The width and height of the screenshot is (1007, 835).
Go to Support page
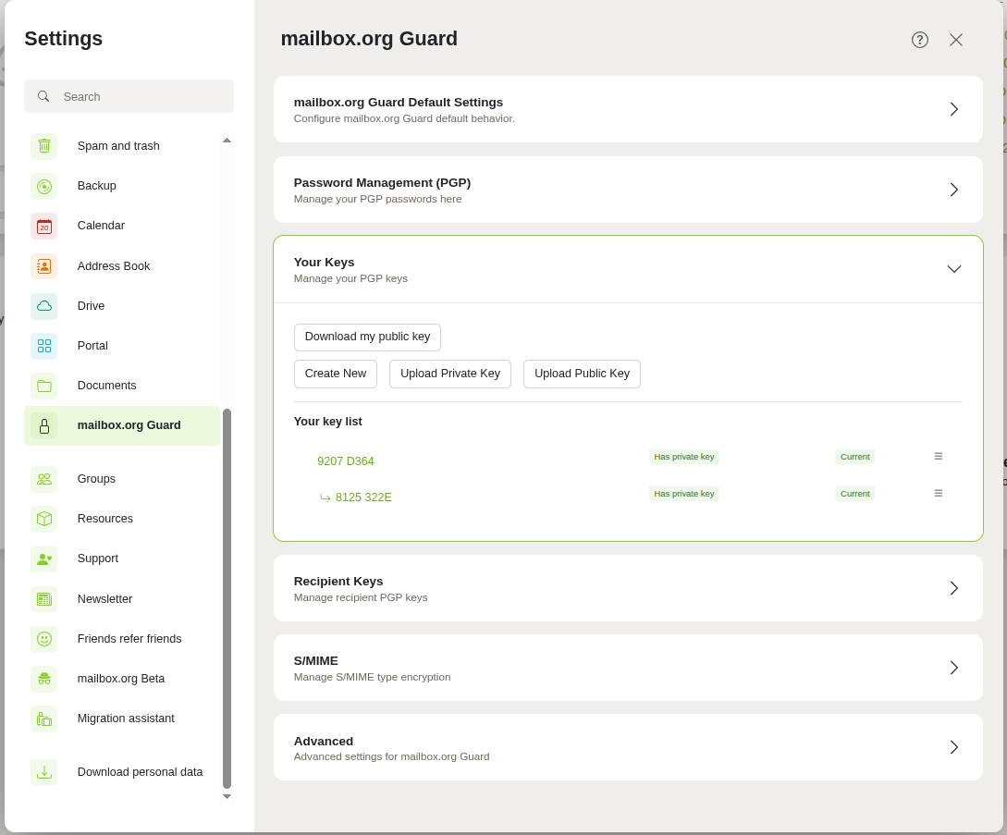click(x=122, y=559)
